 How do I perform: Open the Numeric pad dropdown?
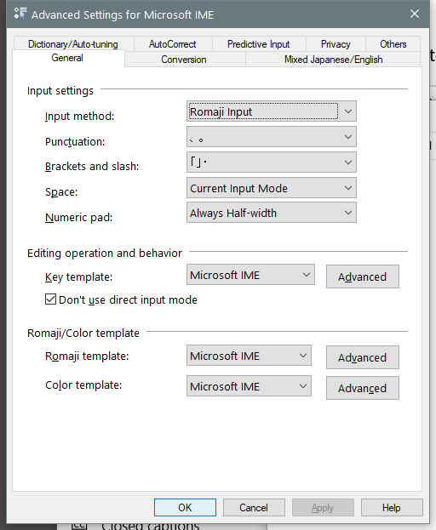(x=272, y=213)
